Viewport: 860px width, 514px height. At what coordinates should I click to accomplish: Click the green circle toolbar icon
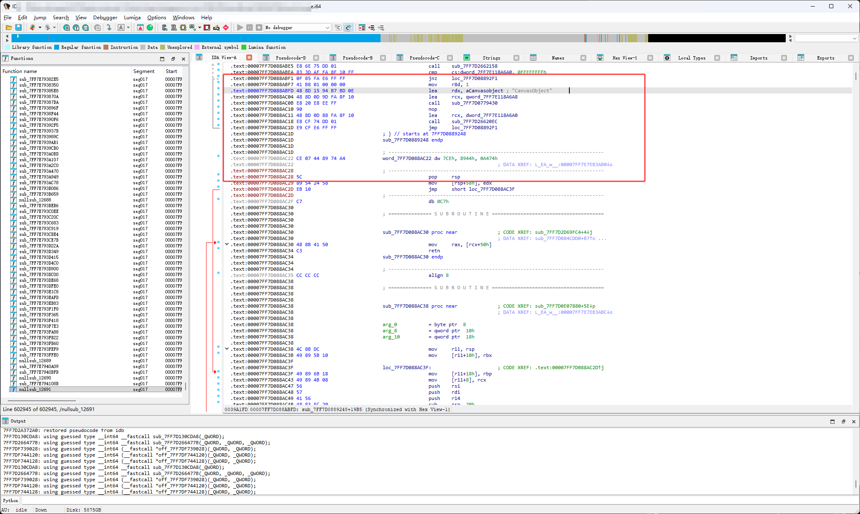[150, 27]
